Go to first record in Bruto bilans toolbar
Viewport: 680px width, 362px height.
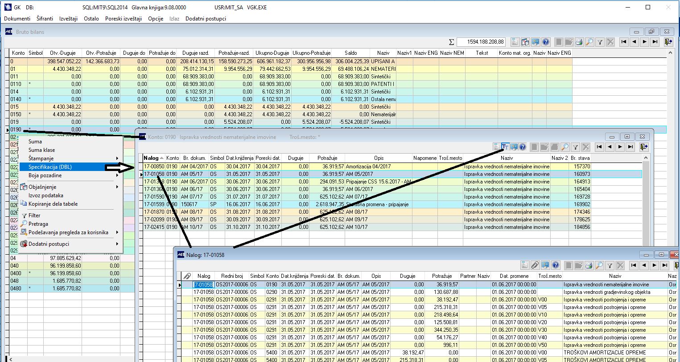point(624,42)
